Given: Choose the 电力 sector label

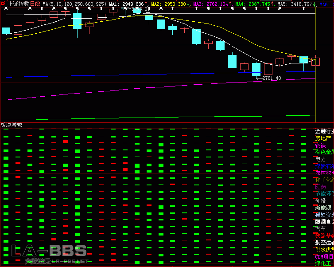Looking at the screenshot, I should [x=320, y=159].
